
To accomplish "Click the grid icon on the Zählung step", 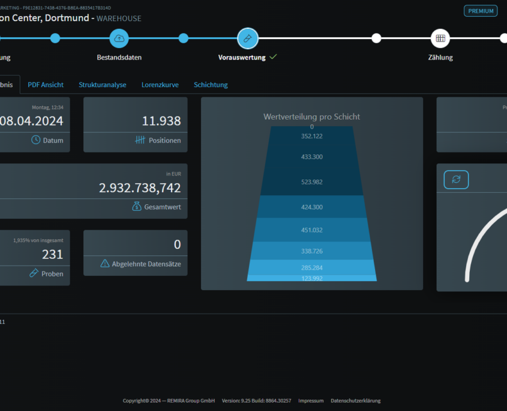I will click(440, 38).
